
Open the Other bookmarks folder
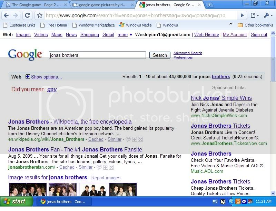tap(255, 25)
